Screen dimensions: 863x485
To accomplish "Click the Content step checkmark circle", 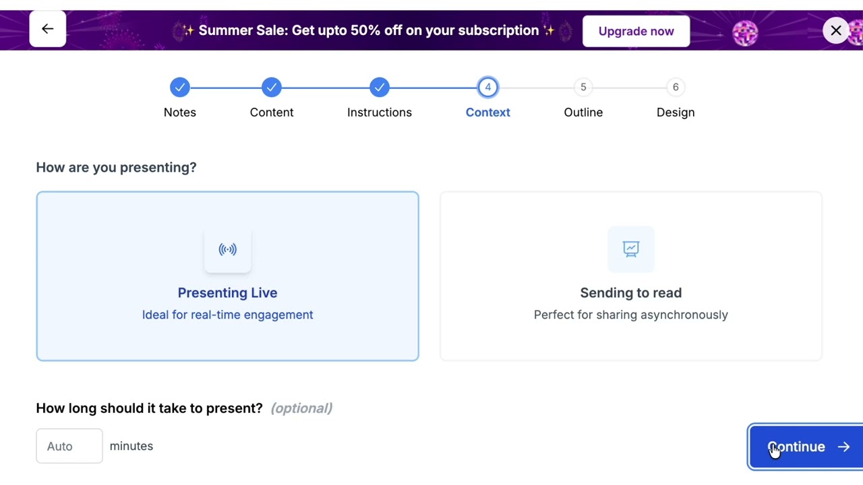I will pyautogui.click(x=271, y=88).
